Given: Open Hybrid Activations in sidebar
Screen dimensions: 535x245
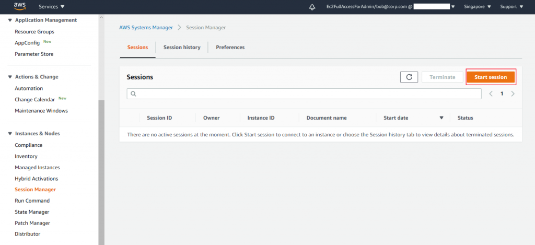Looking at the screenshot, I should coord(37,179).
